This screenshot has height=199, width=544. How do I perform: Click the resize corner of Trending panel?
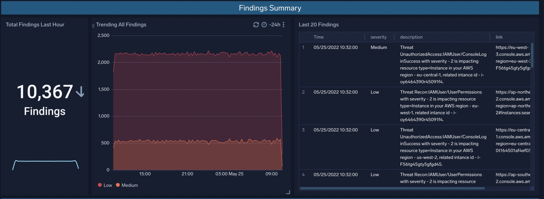(288, 192)
